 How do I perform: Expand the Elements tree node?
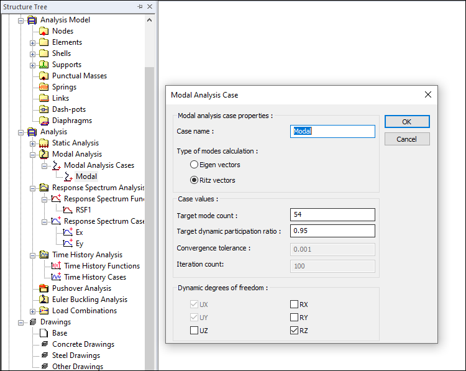click(33, 42)
